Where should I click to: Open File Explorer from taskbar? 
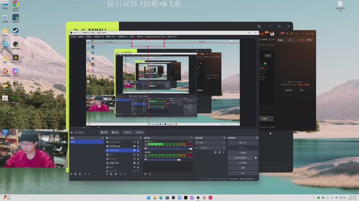(155, 197)
